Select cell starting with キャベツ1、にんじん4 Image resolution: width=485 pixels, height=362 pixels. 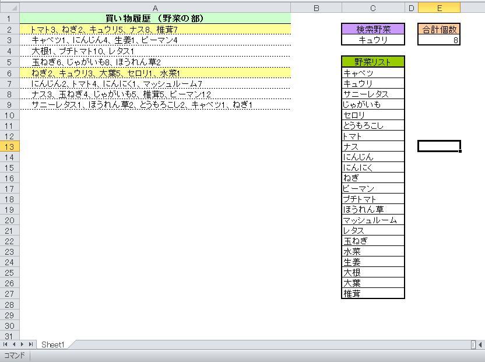(x=155, y=40)
